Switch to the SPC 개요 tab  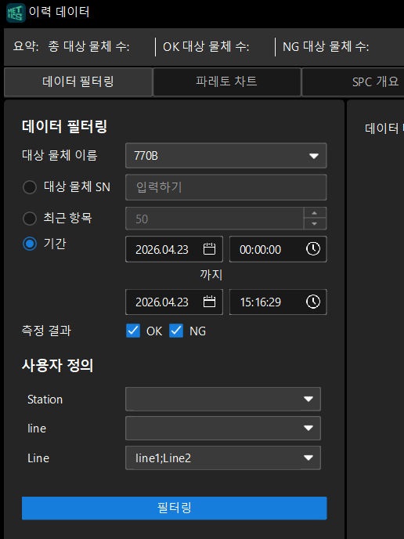353,81
